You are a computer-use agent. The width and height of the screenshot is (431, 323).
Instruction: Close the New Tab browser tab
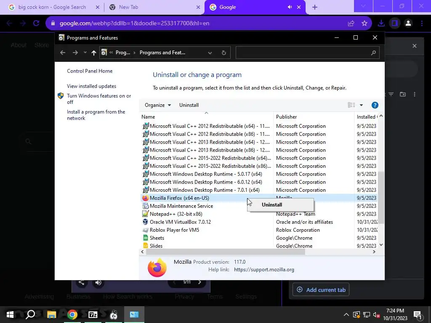[x=198, y=8]
